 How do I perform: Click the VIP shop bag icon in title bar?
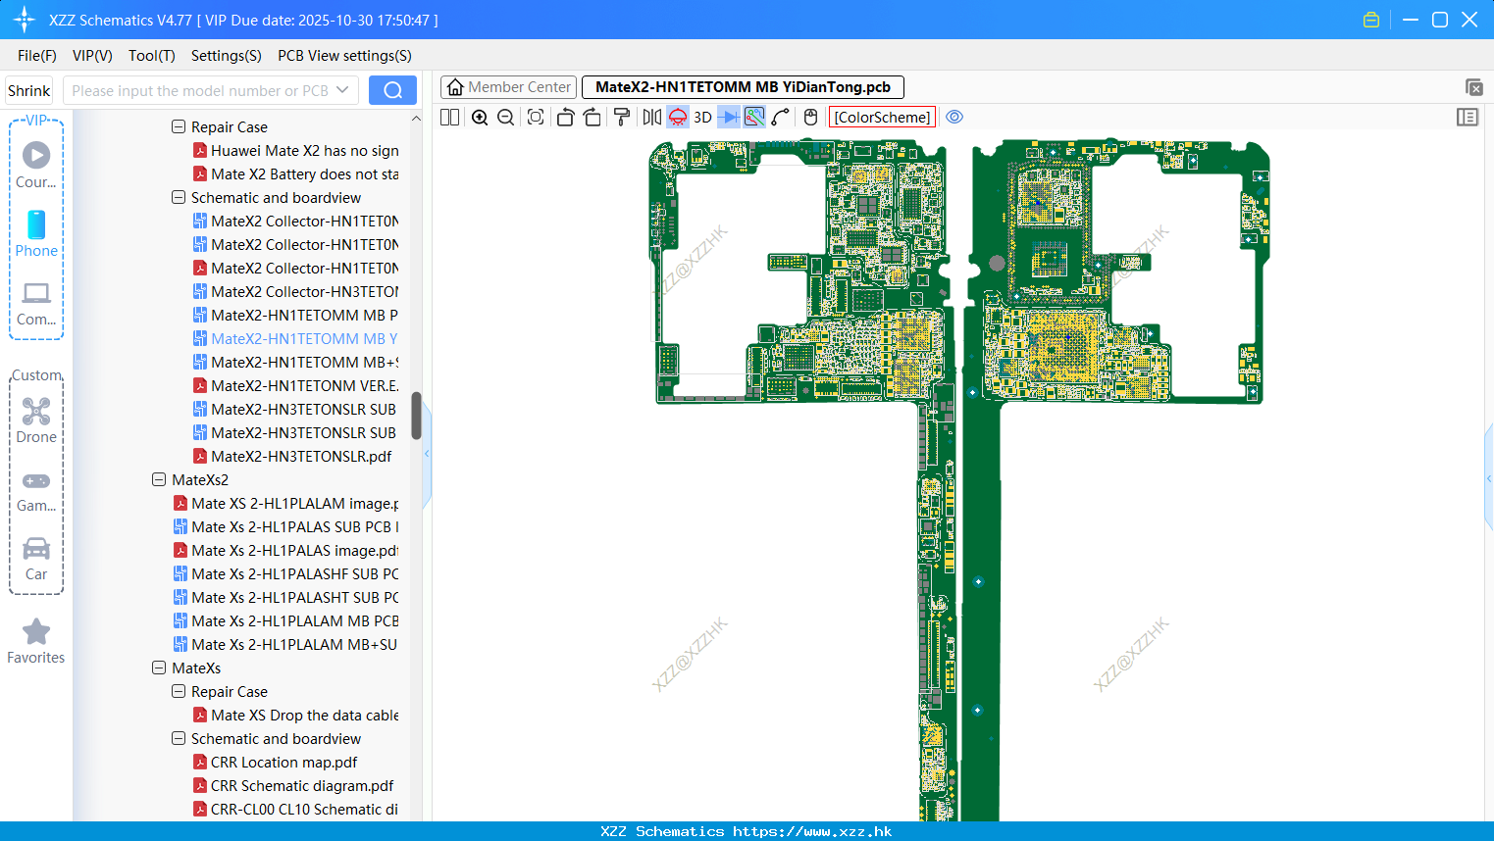click(x=1371, y=20)
